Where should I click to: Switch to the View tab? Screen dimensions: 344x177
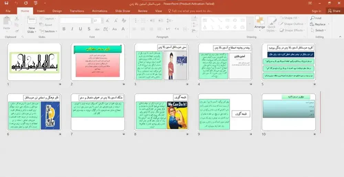click(x=158, y=11)
